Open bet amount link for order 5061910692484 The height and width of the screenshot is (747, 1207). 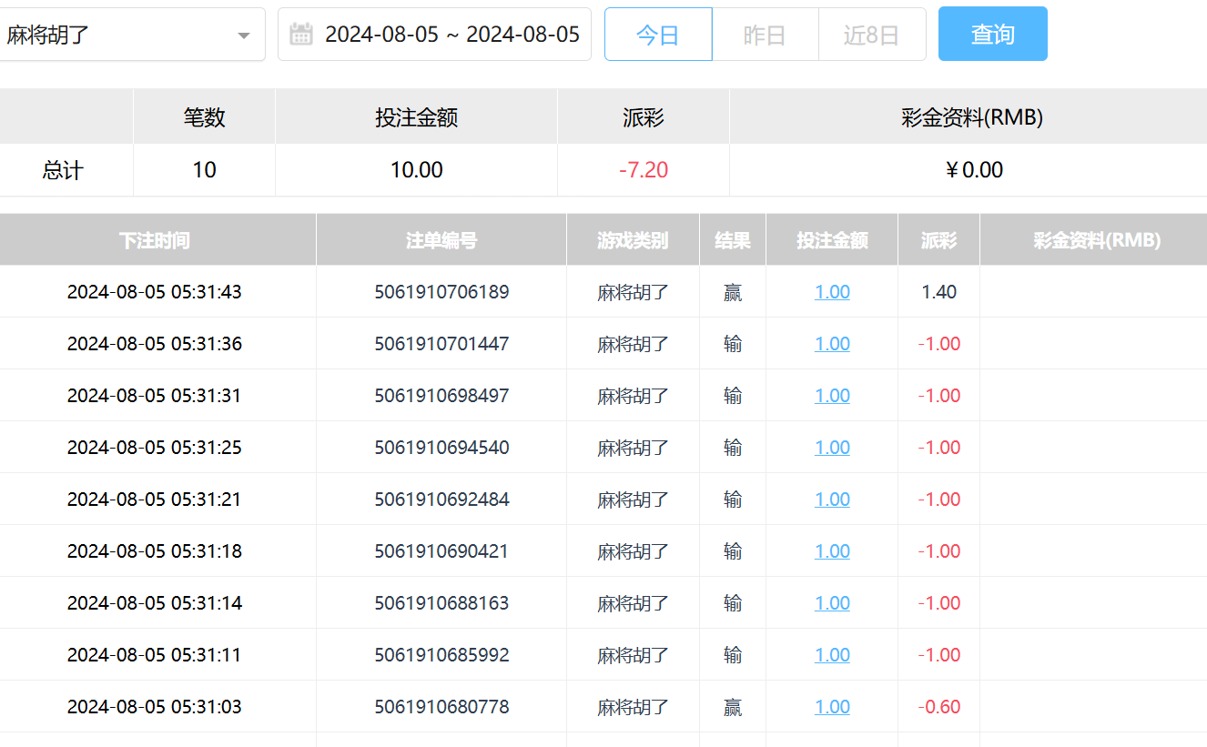(831, 500)
